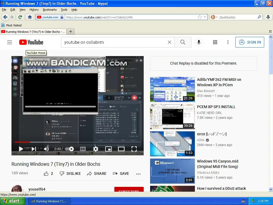Open the browser Home page button
The height and width of the screenshot is (205, 273).
[30, 17]
